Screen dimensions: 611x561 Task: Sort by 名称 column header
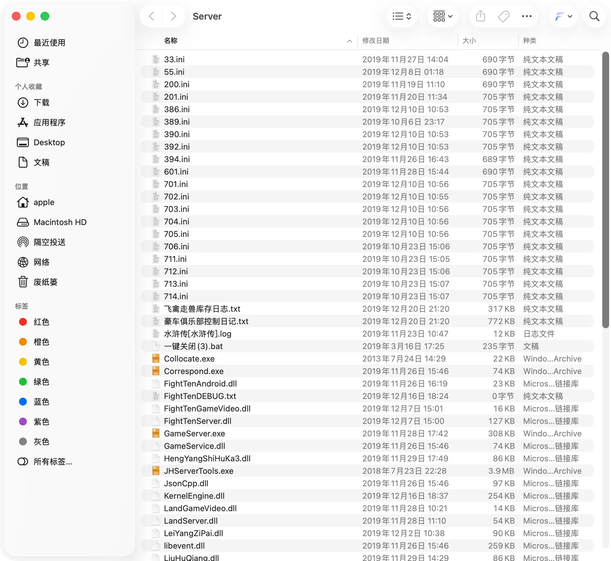(x=171, y=41)
